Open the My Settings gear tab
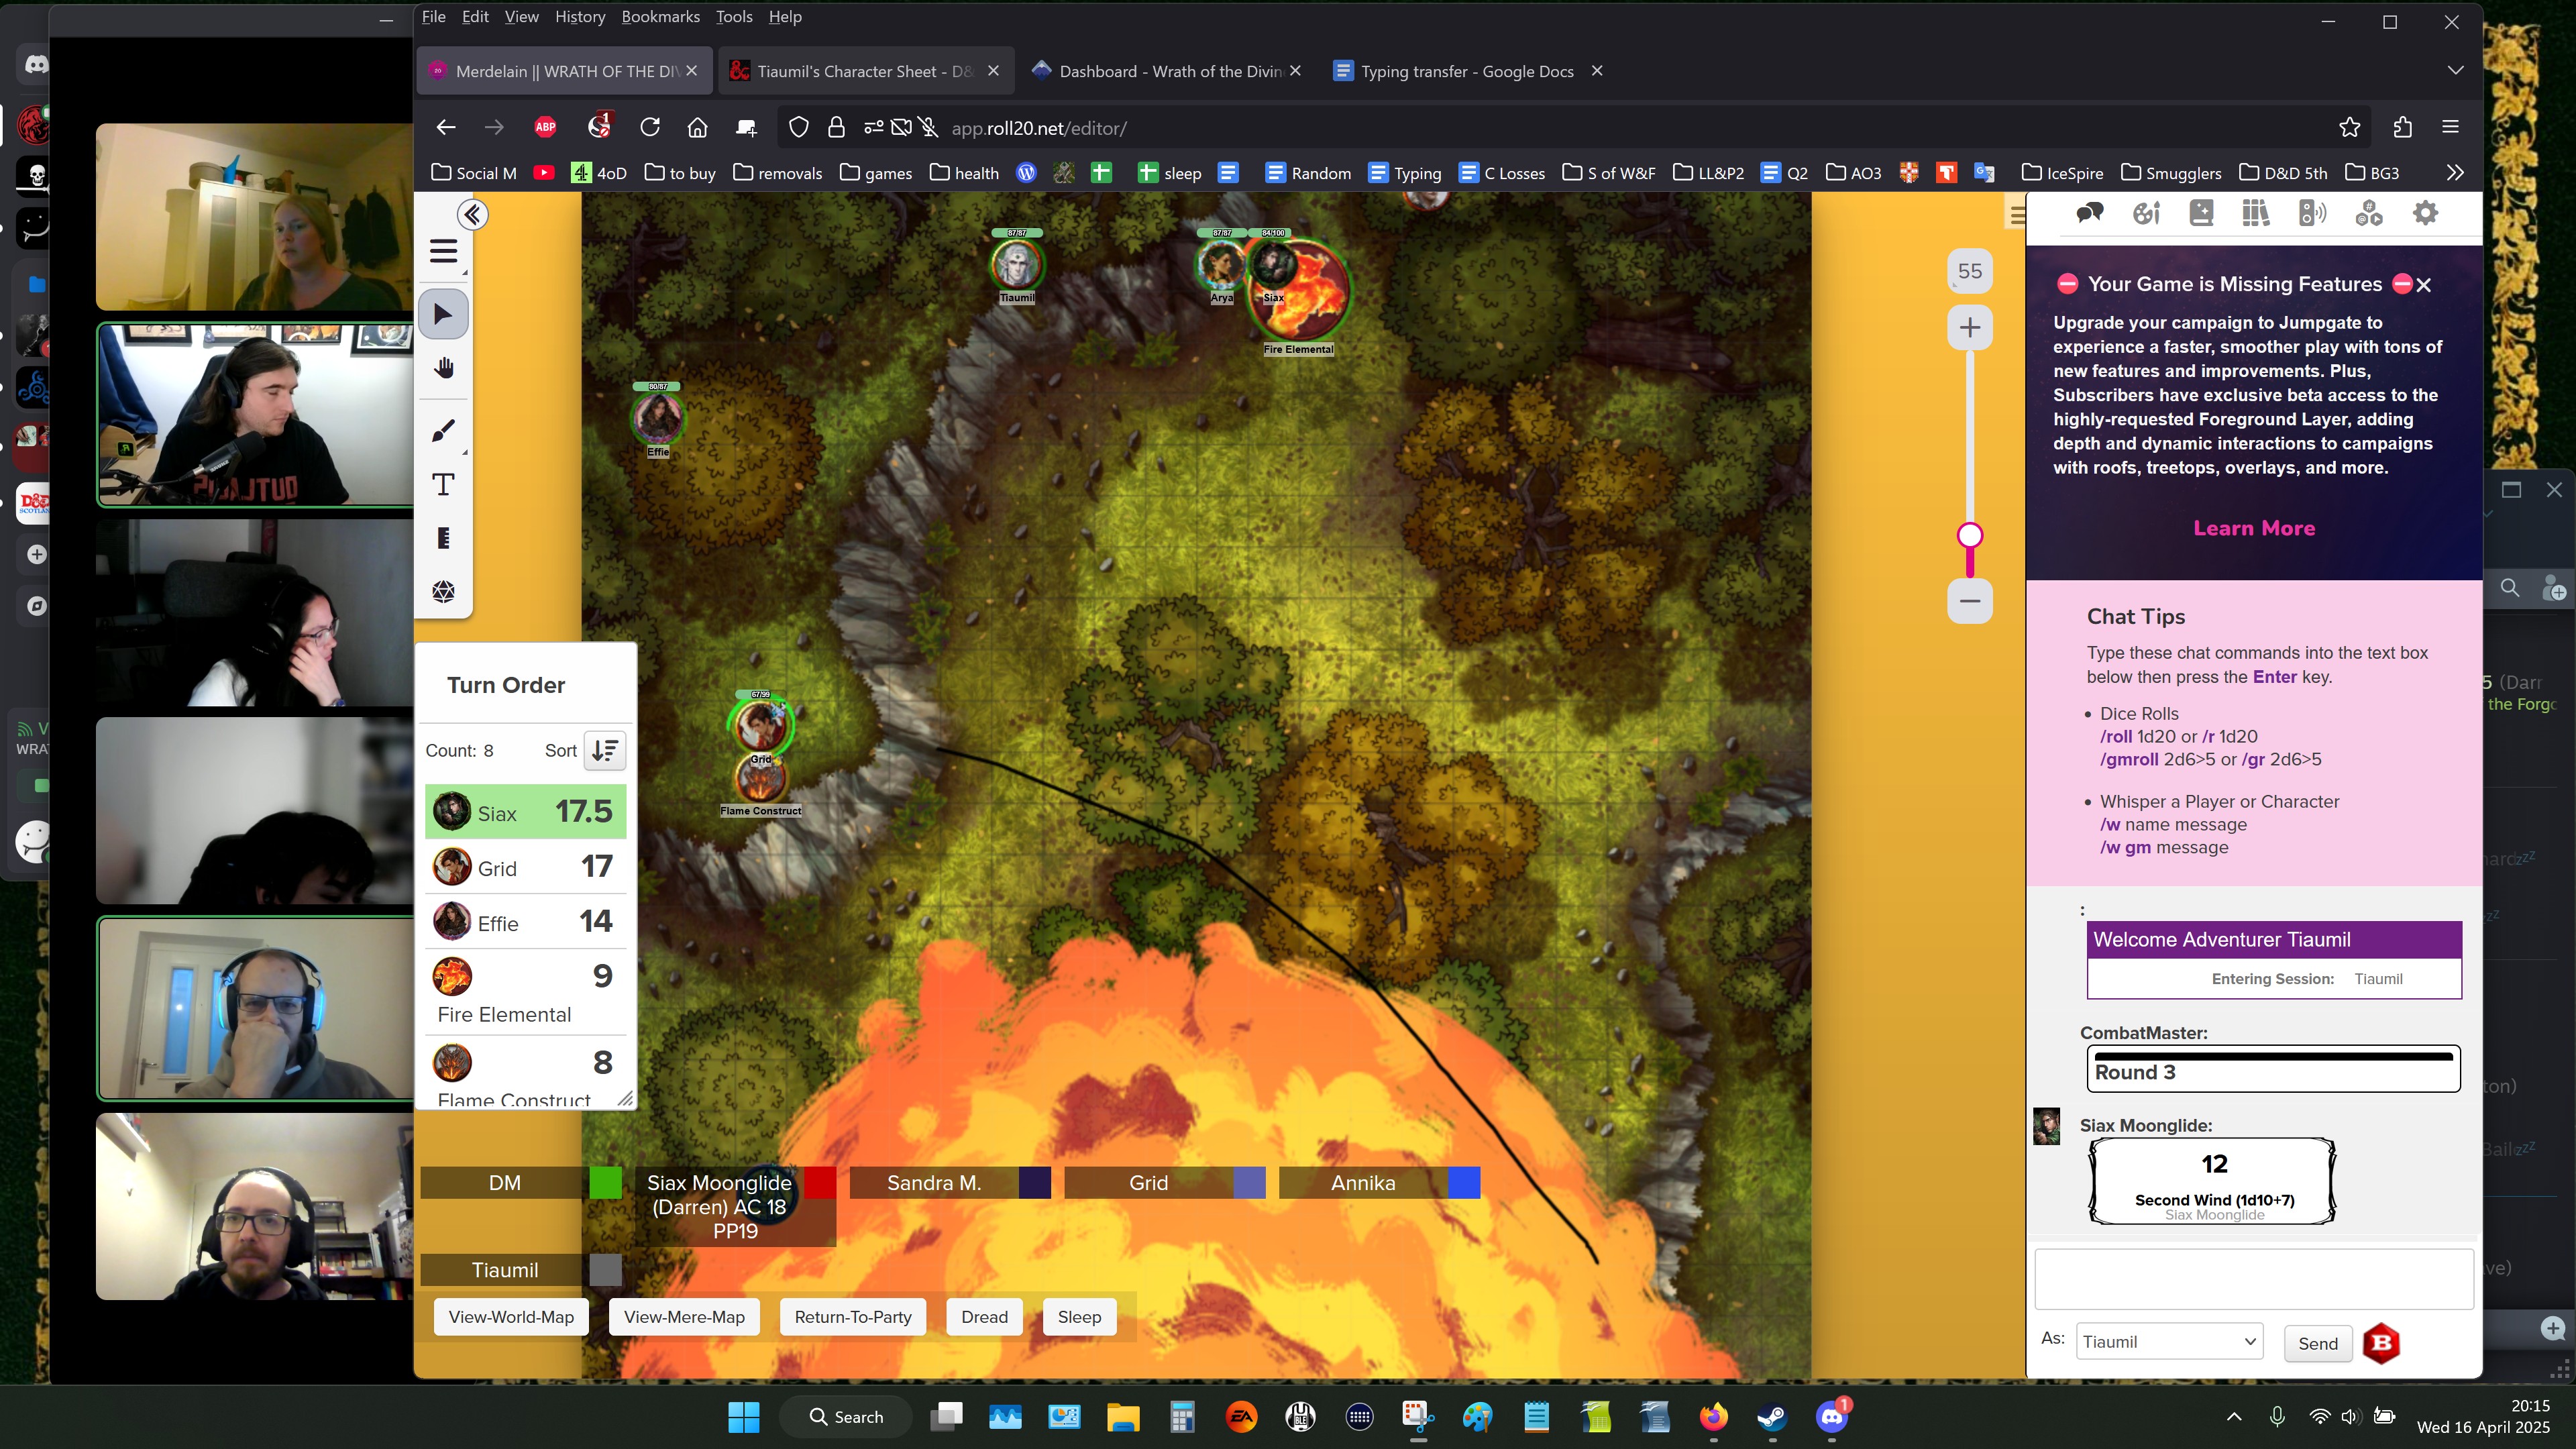Screen dimensions: 2576x1449 [x=2425, y=213]
